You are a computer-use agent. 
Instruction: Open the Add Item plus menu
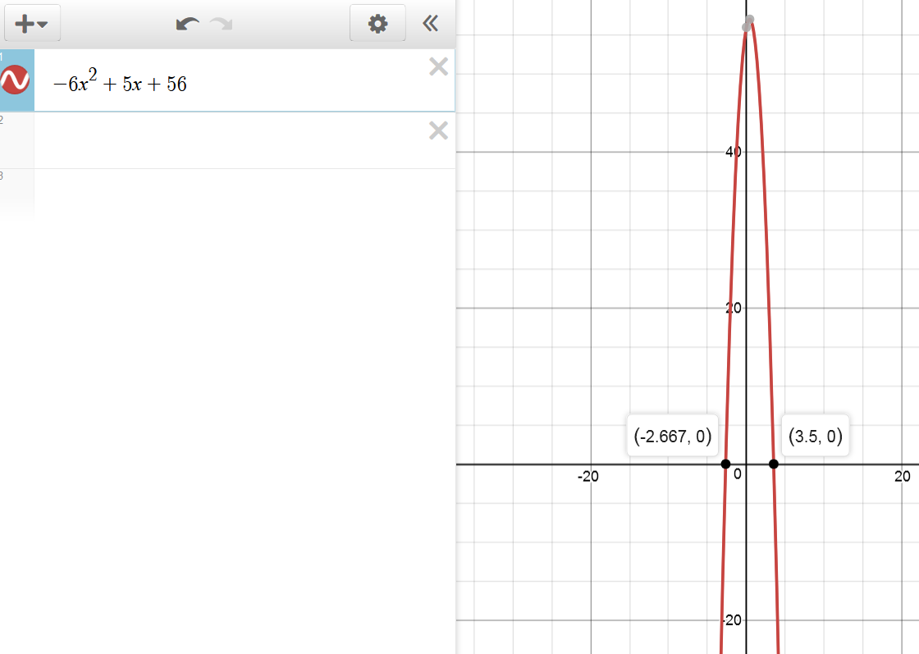32,24
